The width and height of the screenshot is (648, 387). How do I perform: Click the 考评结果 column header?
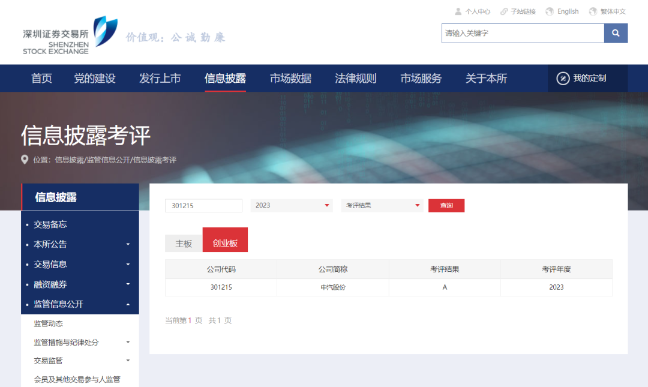(x=445, y=269)
